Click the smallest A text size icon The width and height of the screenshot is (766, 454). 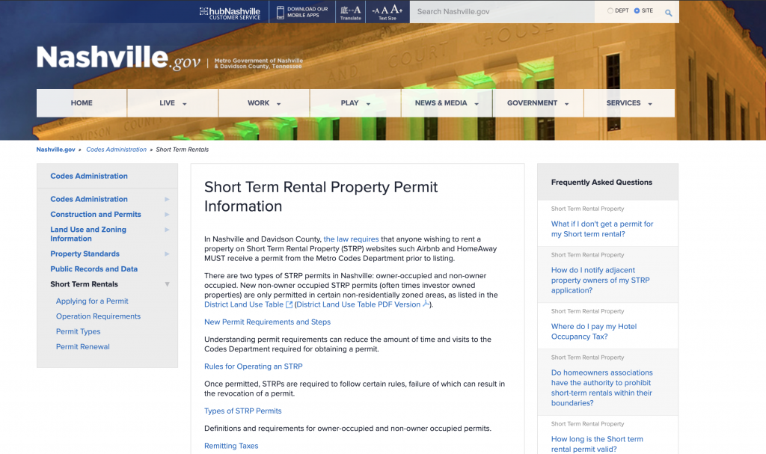pyautogui.click(x=376, y=11)
